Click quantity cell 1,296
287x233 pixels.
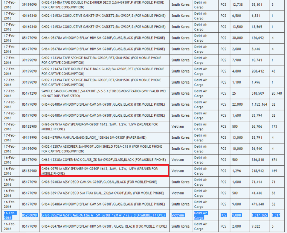[239, 171]
